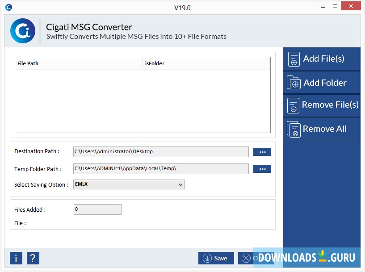Click inside the Destination Path text box
365x272 pixels.
[x=161, y=152]
